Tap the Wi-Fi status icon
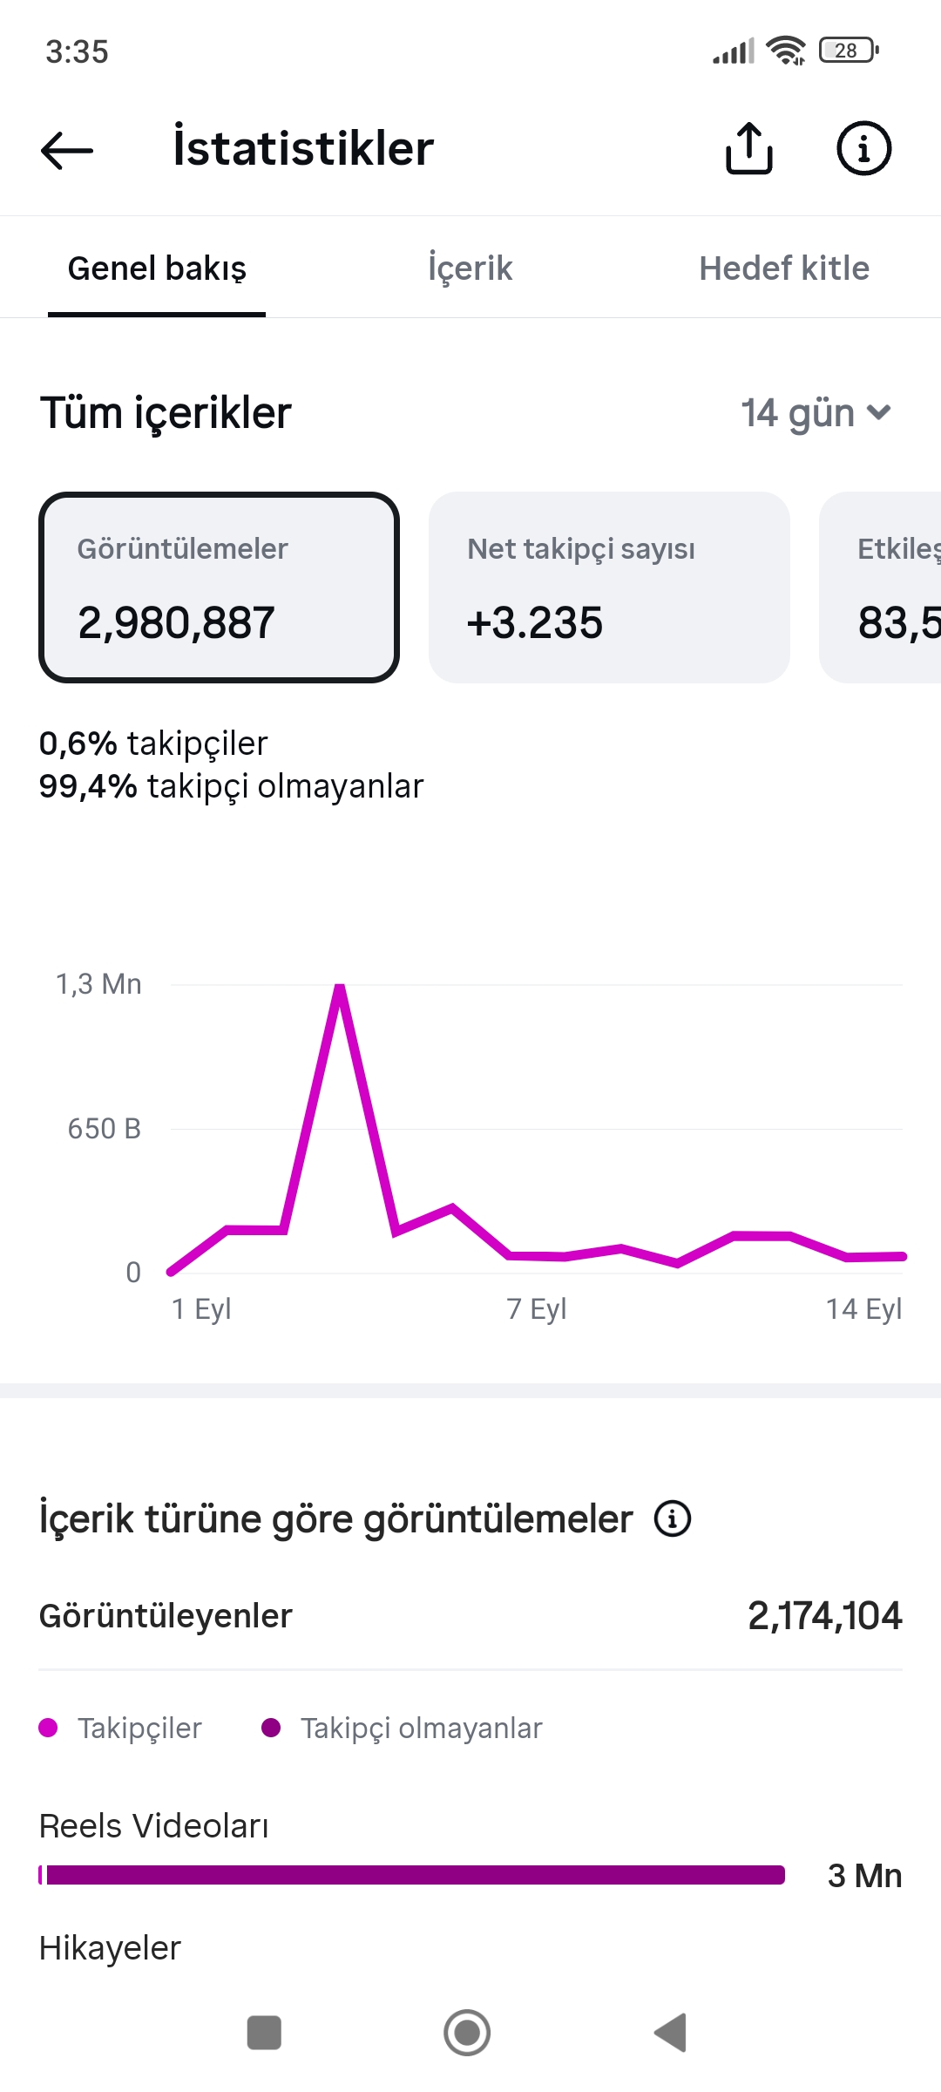 [786, 51]
